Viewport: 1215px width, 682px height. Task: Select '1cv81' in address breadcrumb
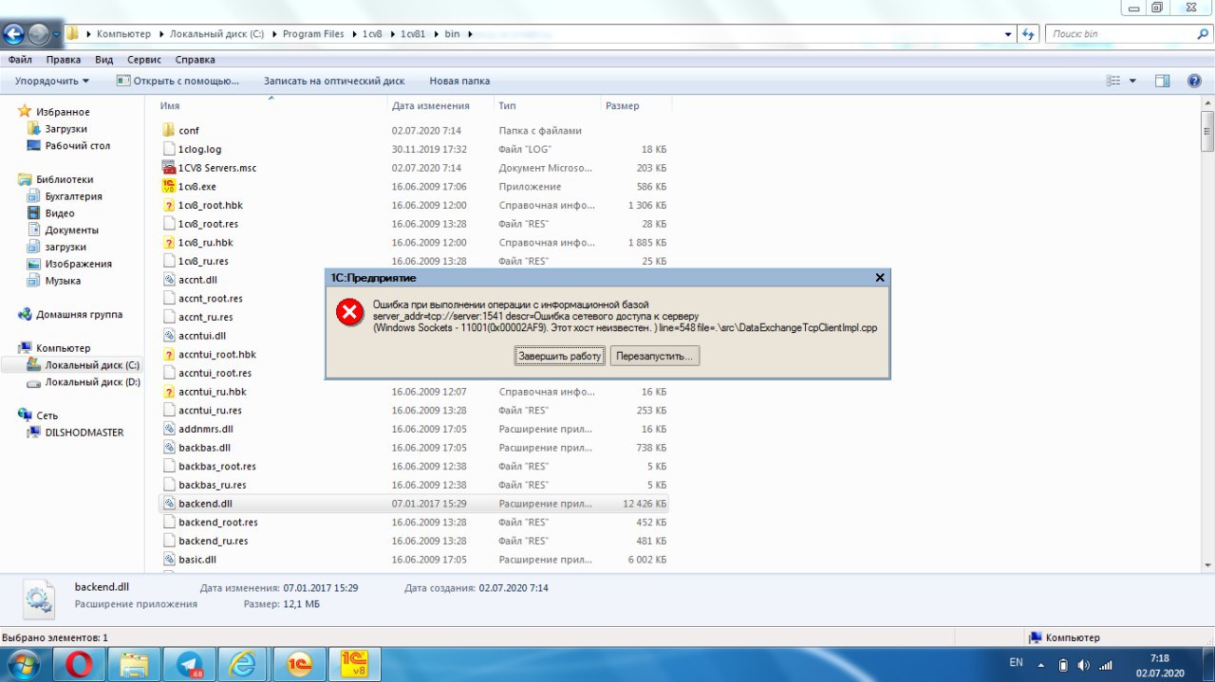(413, 34)
